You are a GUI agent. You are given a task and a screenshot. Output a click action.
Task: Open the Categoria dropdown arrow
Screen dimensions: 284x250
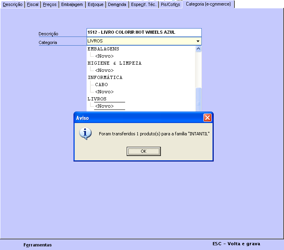point(198,41)
